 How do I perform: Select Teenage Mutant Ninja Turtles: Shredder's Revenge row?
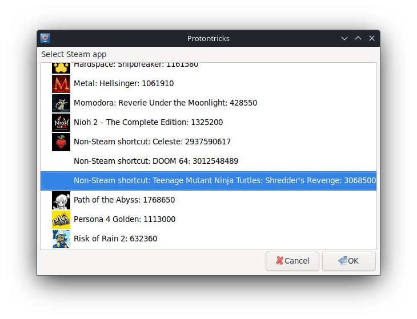[x=209, y=181]
